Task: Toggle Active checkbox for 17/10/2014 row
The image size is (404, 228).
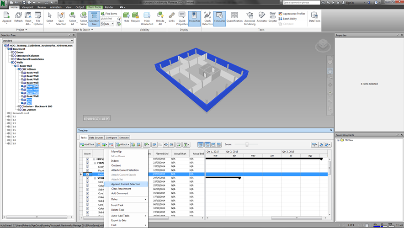Action: point(88,197)
